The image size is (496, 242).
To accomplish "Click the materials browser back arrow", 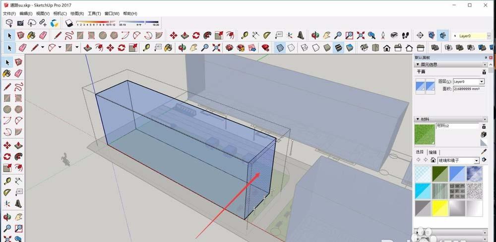I will coord(419,160).
